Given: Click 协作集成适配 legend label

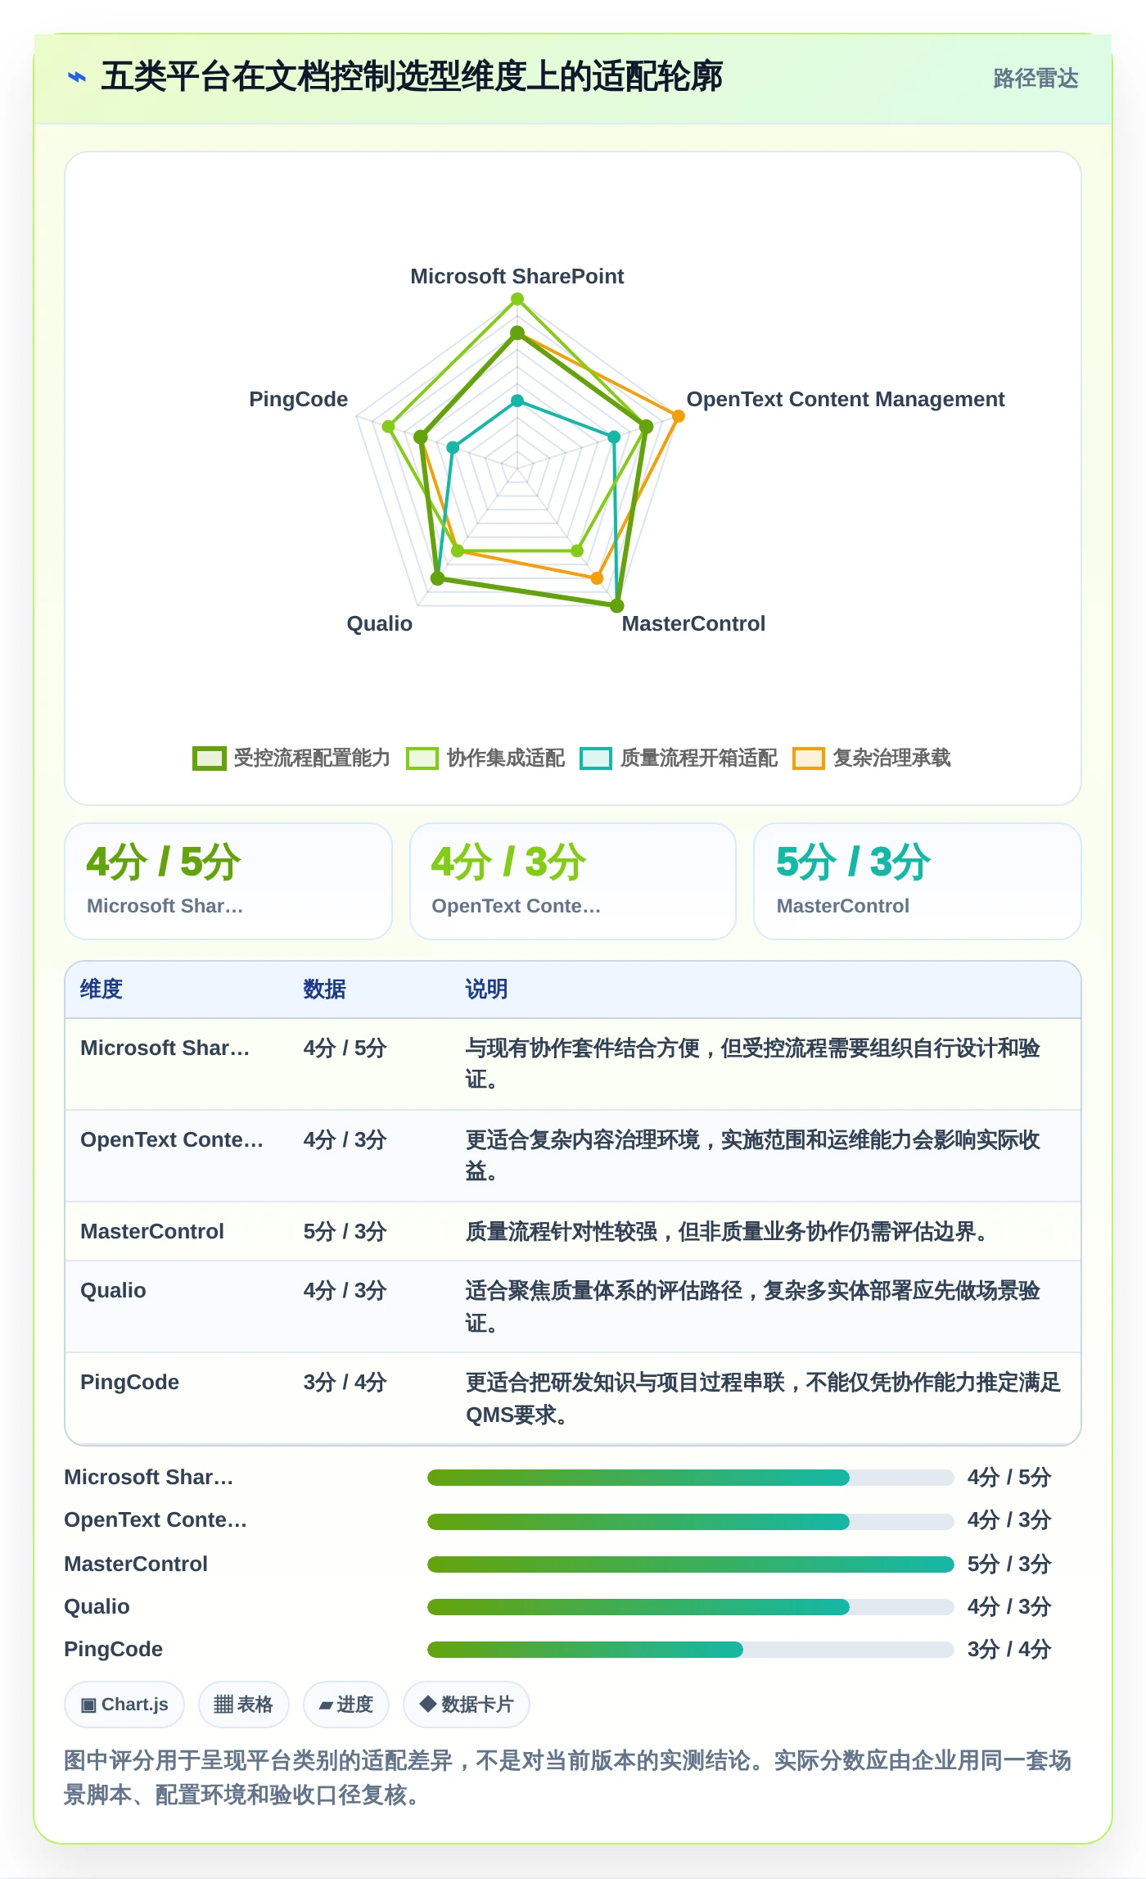Looking at the screenshot, I should (506, 758).
